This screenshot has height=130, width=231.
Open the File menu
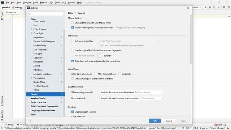[7, 3]
